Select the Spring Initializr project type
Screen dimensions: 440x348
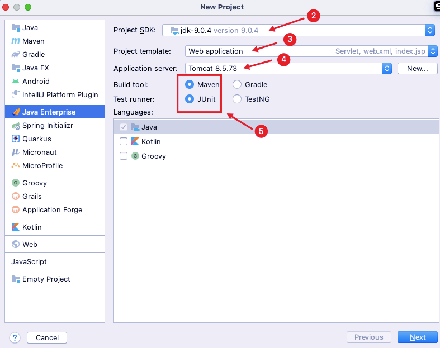tap(55, 126)
